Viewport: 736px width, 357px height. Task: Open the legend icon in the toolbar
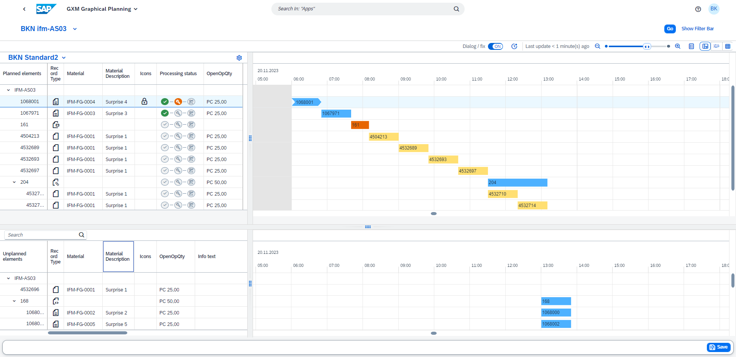[692, 46]
